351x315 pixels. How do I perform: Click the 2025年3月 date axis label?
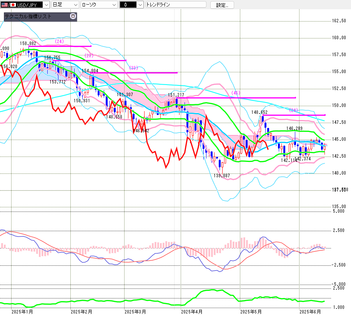click(x=135, y=312)
